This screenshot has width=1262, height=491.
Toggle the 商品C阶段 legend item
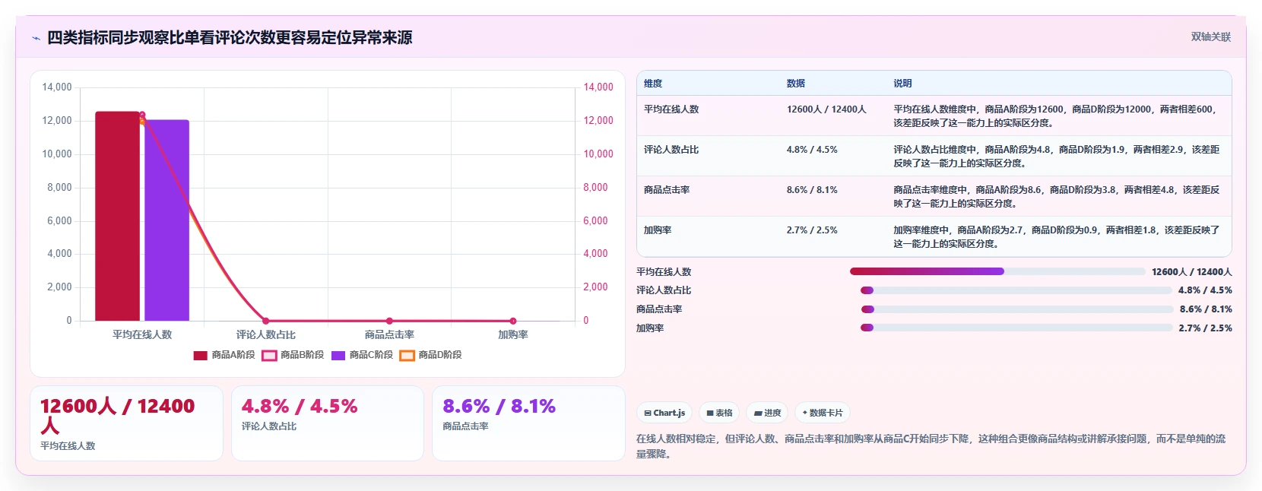[x=362, y=355]
